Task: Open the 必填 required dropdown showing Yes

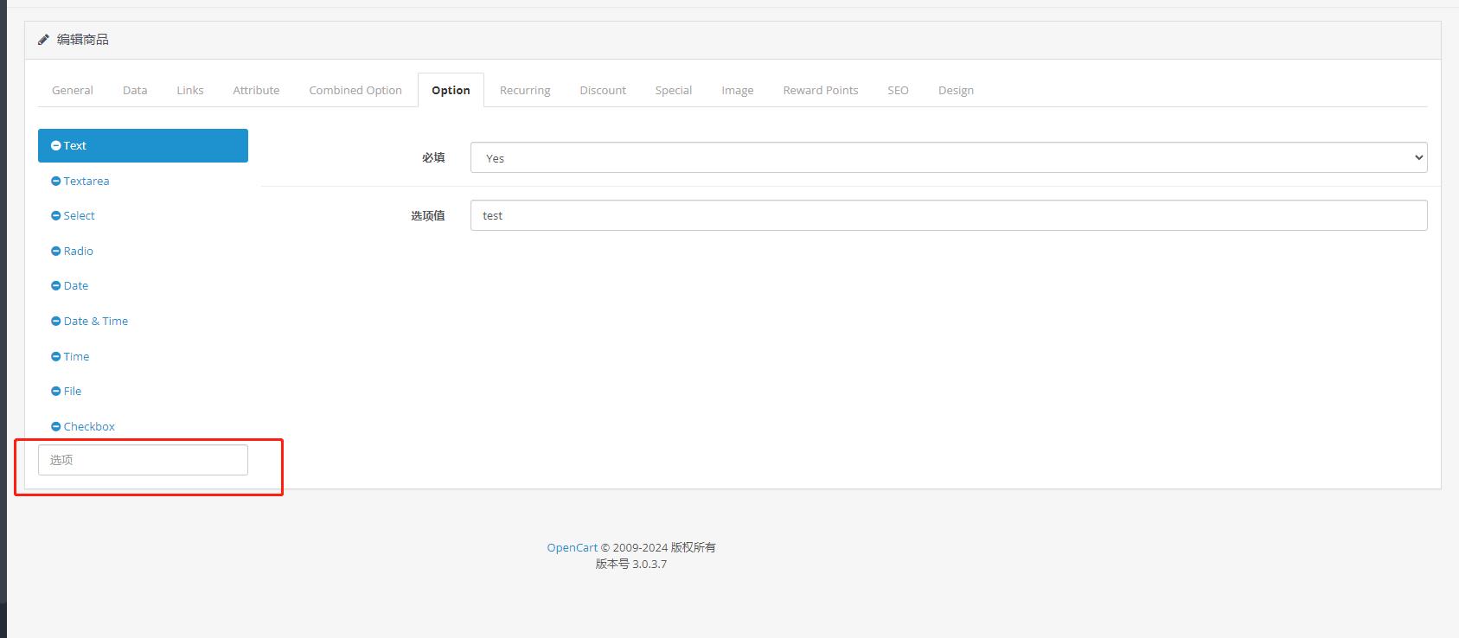Action: [948, 157]
